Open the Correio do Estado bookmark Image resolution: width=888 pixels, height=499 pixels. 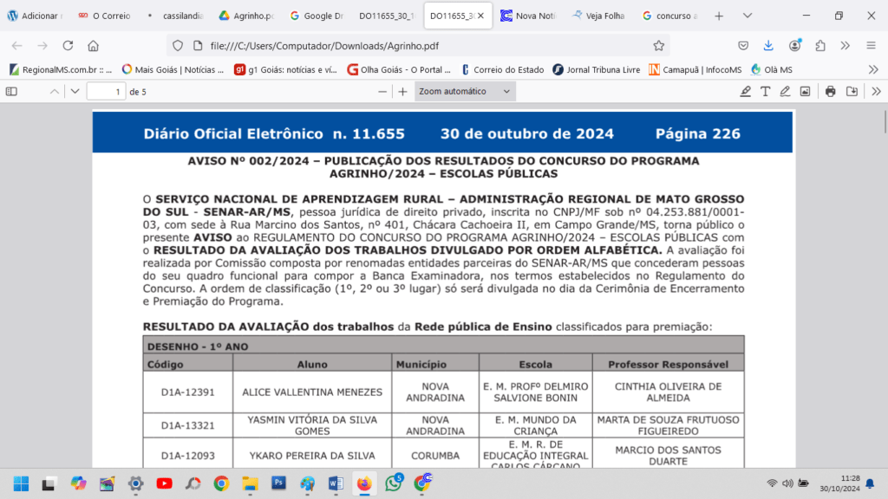502,69
